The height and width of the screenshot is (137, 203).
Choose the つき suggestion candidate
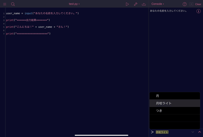[x=175, y=111]
